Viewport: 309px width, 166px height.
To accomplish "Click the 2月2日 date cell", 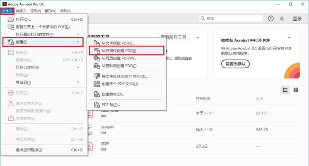I will pos(202,146).
